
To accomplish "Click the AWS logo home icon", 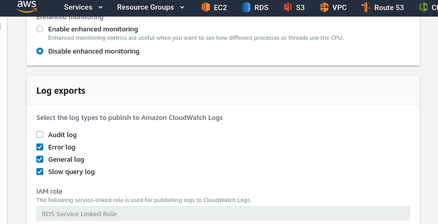I will coord(26,7).
